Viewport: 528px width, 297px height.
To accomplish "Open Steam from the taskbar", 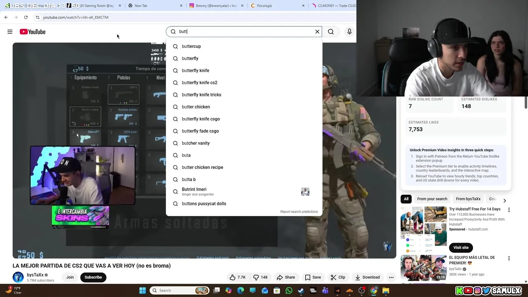I will tap(301, 290).
